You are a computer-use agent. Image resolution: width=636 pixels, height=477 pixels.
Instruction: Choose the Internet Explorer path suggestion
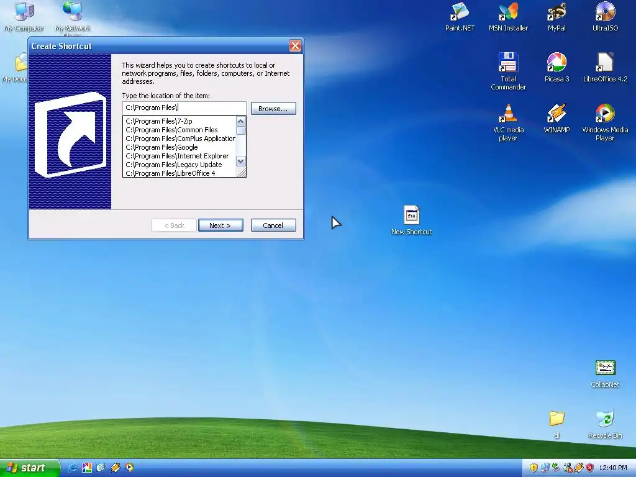180,156
